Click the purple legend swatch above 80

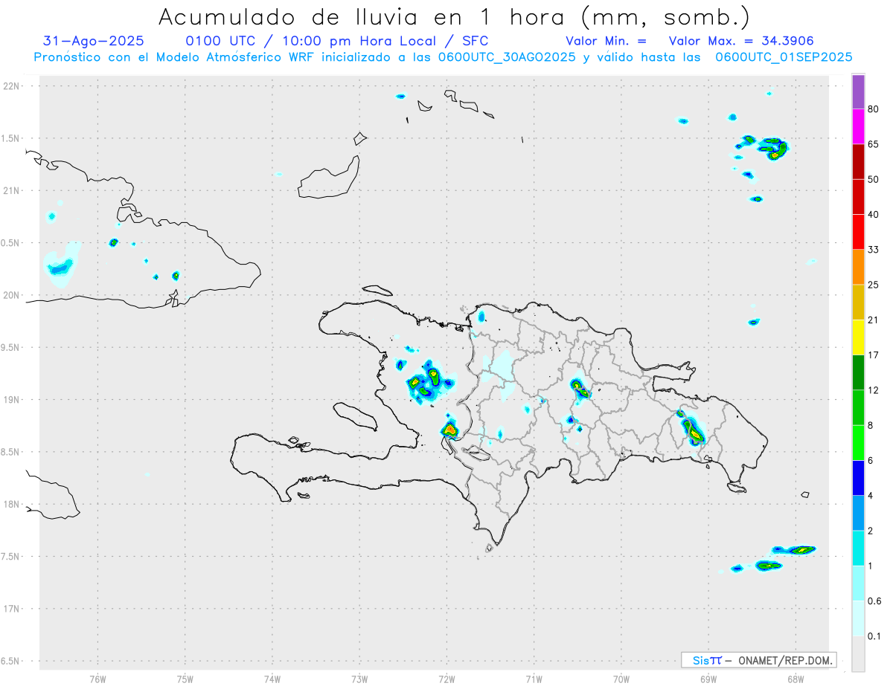click(858, 92)
